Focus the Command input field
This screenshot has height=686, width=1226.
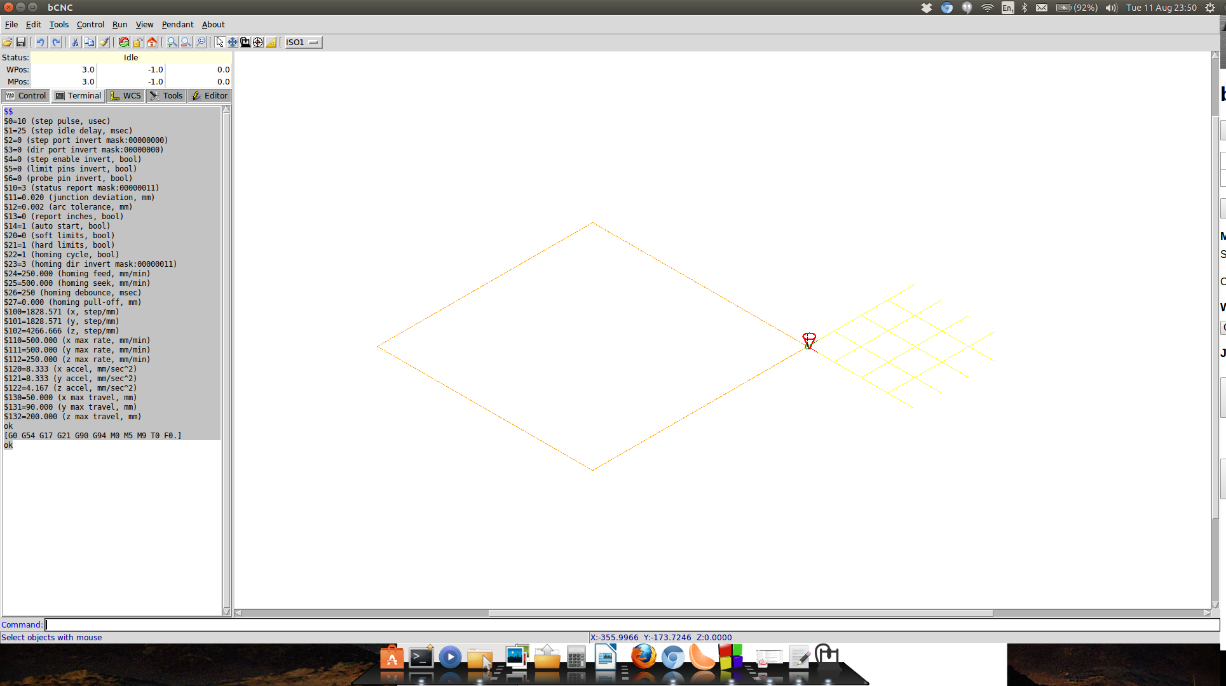point(632,624)
